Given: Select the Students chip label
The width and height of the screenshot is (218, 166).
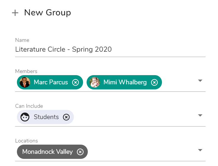Looking at the screenshot, I should coord(46,117).
